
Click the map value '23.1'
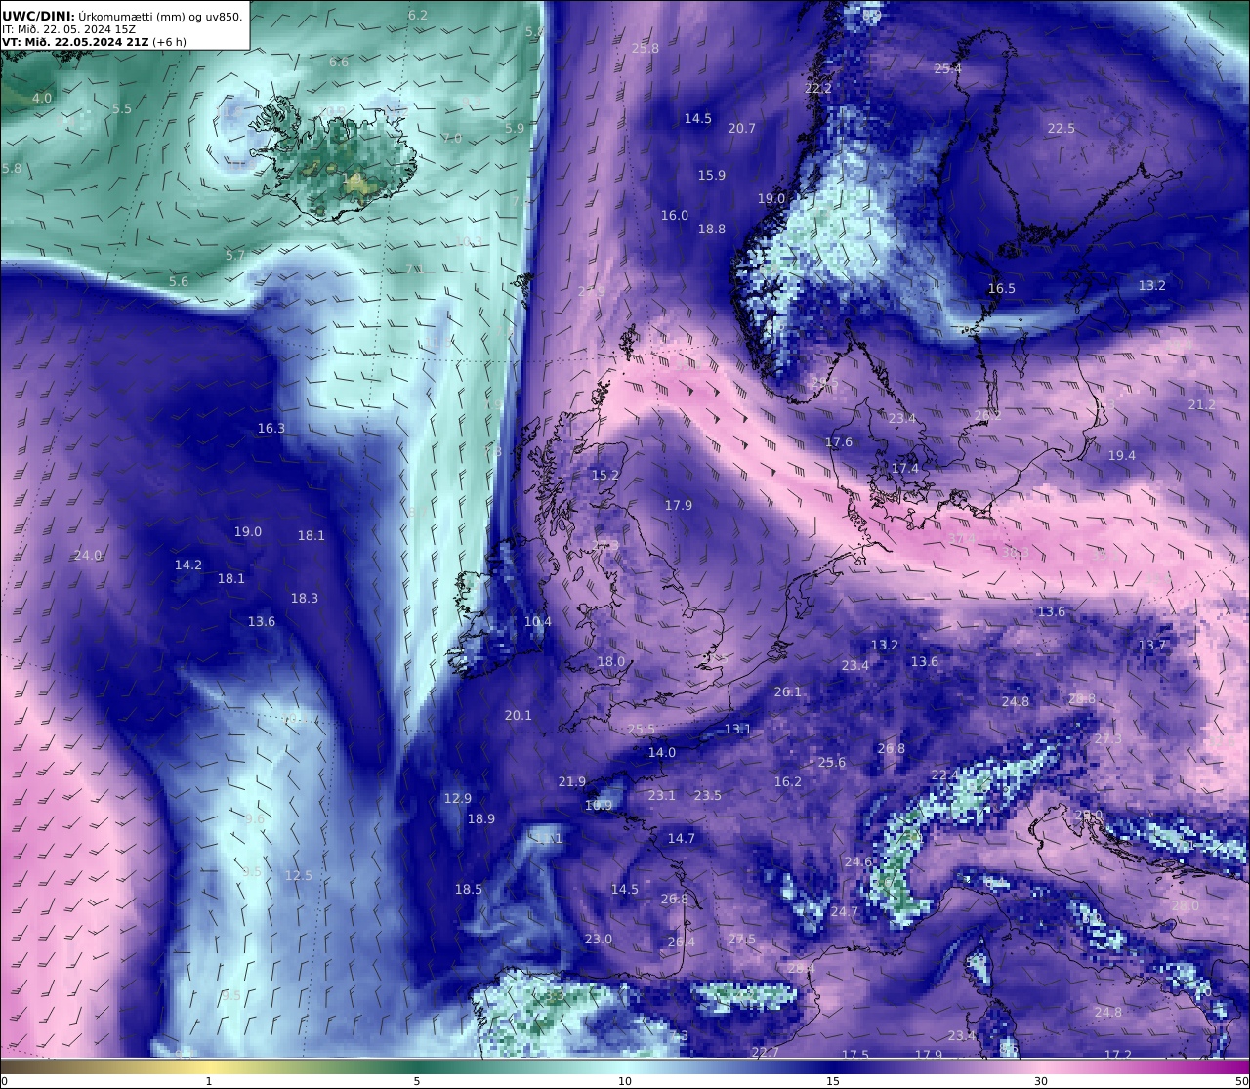point(662,795)
